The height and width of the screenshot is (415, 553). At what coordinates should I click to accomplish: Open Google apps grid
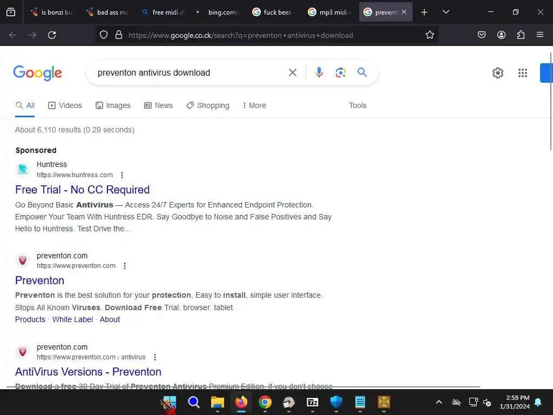tap(523, 73)
